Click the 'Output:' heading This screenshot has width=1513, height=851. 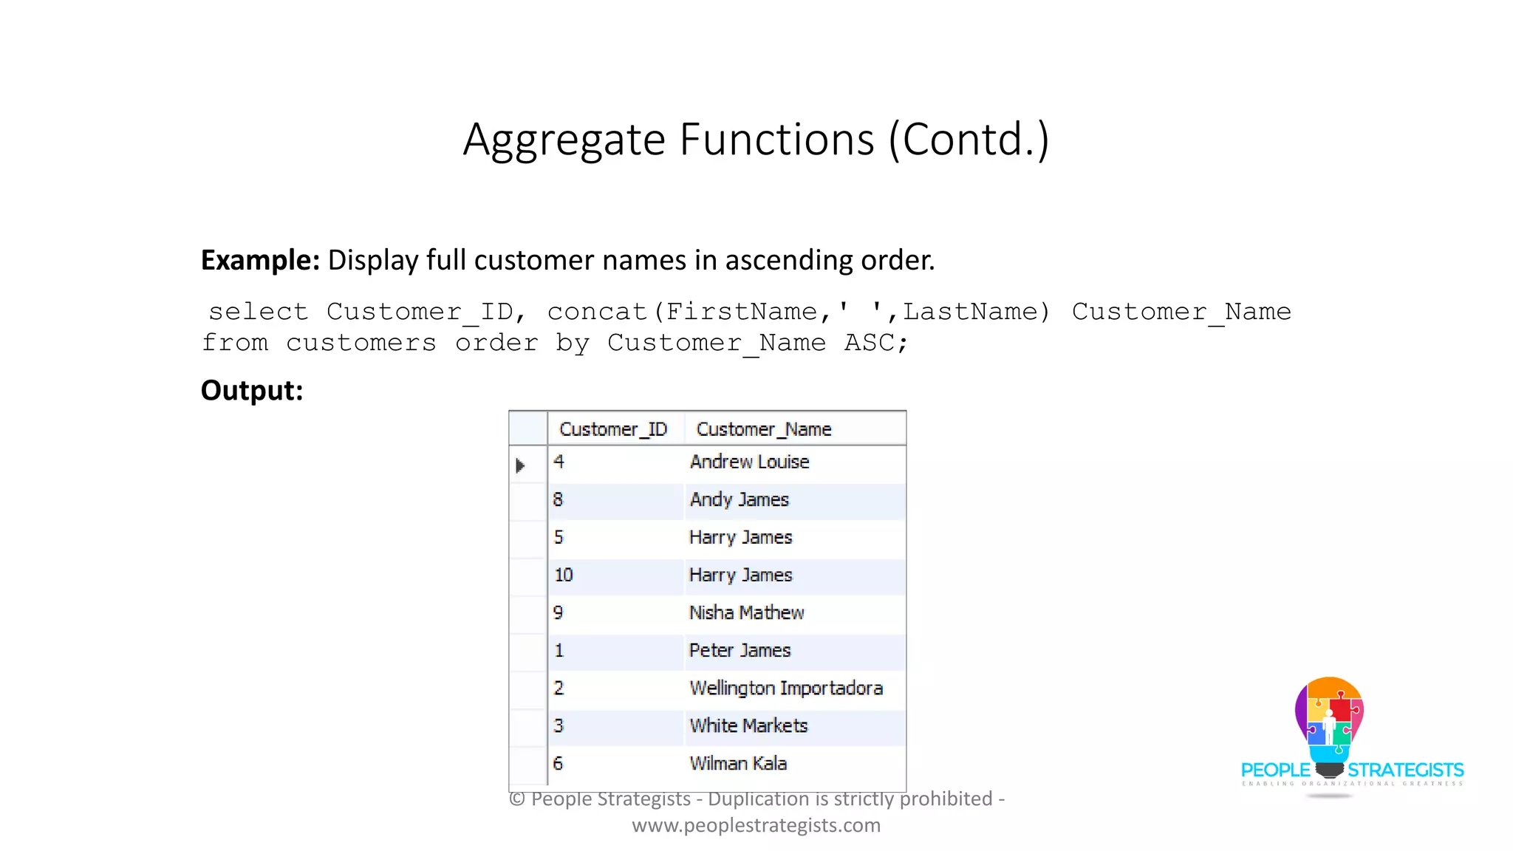tap(252, 390)
